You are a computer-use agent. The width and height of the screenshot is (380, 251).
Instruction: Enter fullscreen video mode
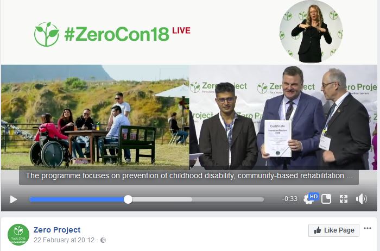point(344,199)
